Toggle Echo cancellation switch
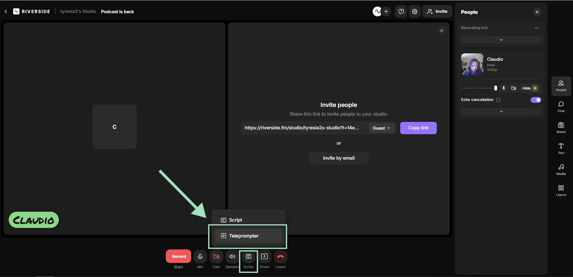The width and height of the screenshot is (573, 277). tap(536, 100)
